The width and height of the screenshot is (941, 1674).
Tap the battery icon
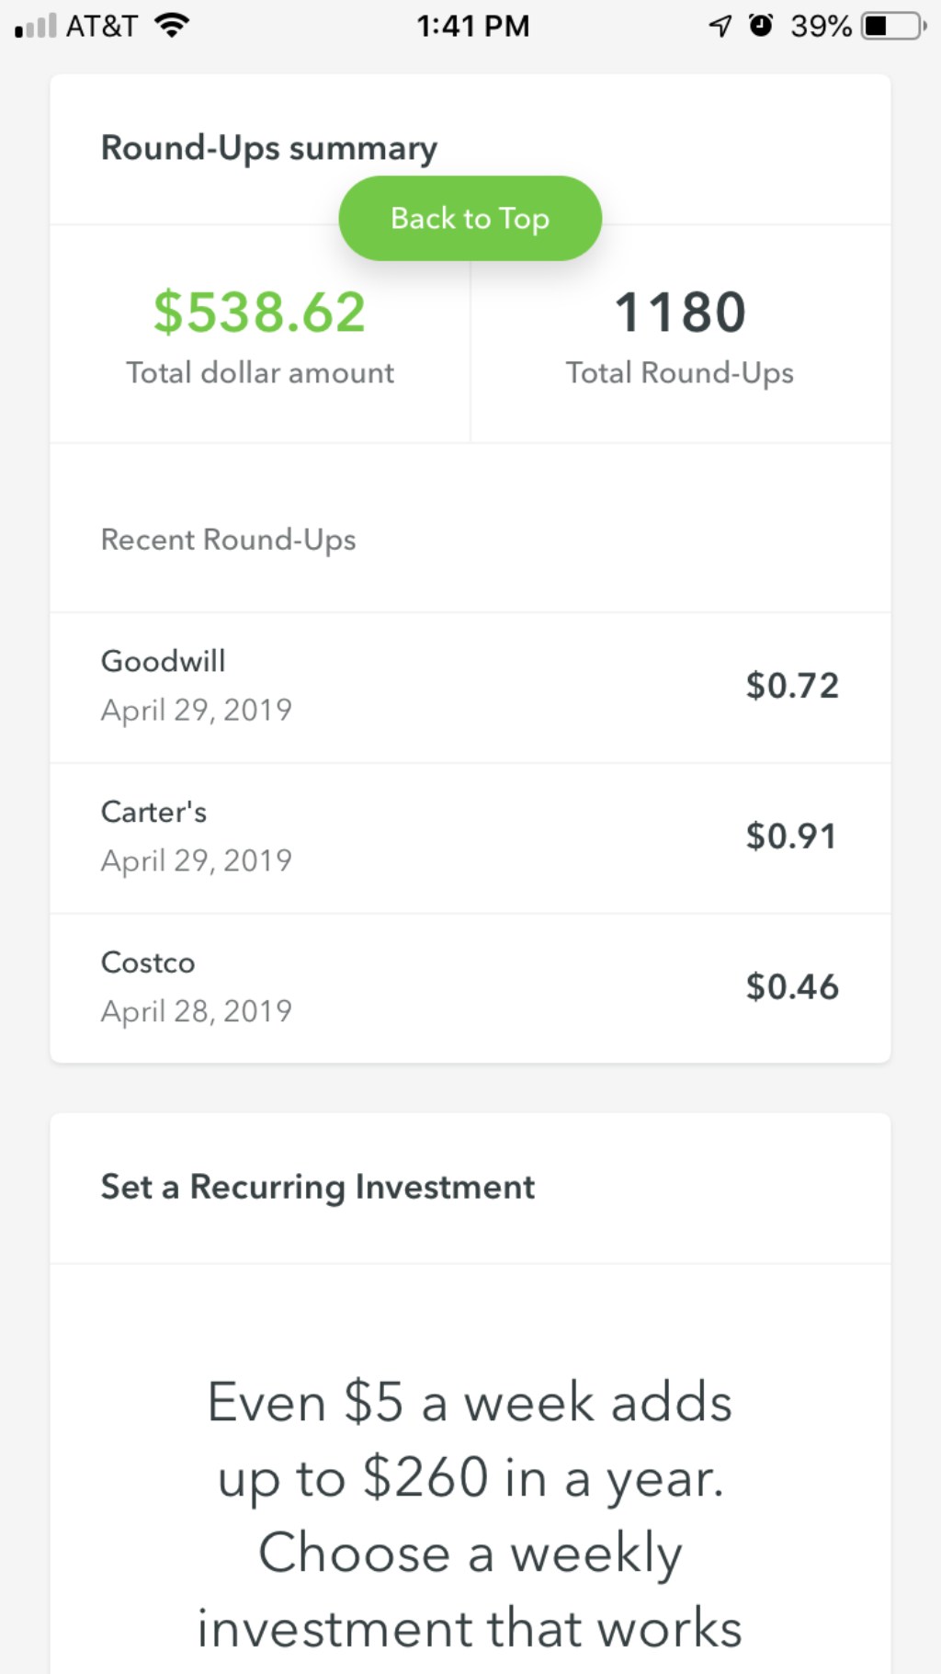coord(891,26)
